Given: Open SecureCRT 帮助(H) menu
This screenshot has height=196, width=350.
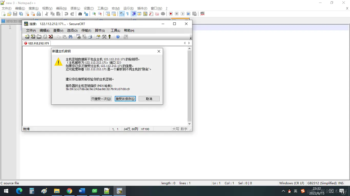Looking at the screenshot, I should click(x=129, y=31).
